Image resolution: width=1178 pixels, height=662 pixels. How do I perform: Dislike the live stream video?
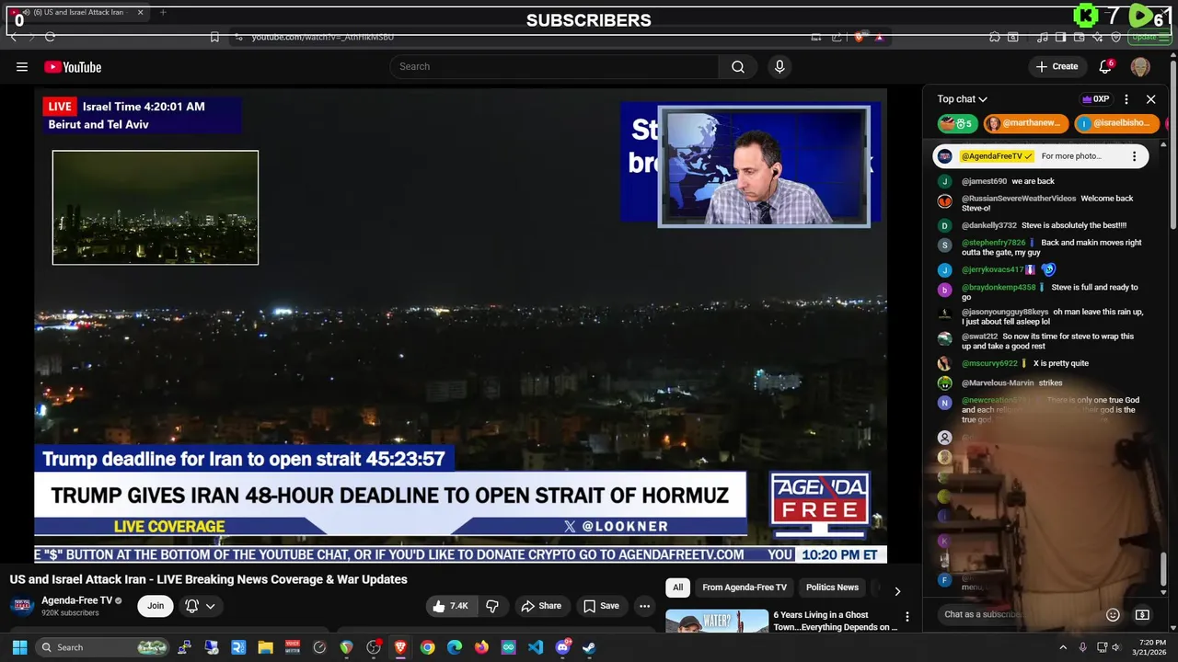pos(492,606)
